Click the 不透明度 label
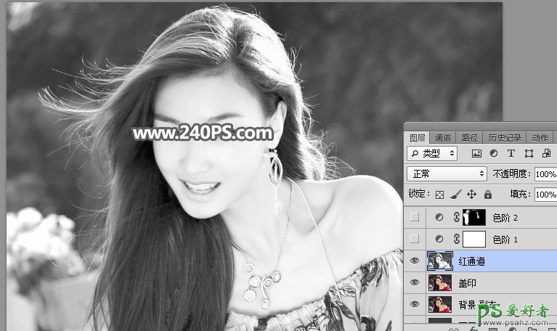 click(x=511, y=173)
